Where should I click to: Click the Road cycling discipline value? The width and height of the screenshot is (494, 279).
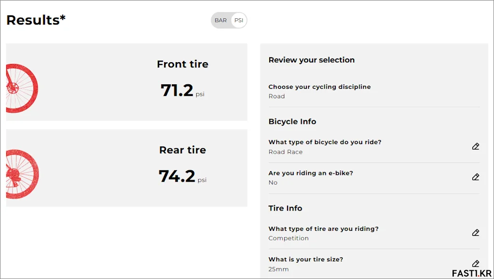(276, 96)
